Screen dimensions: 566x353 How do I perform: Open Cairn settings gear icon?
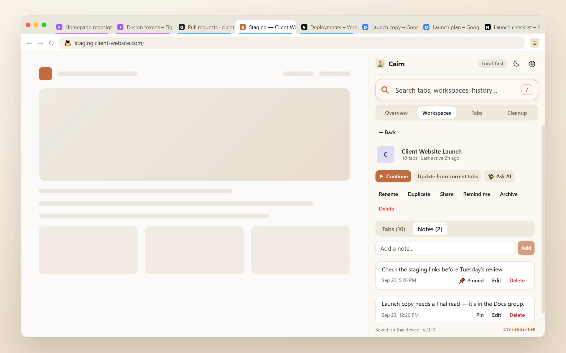tap(532, 64)
